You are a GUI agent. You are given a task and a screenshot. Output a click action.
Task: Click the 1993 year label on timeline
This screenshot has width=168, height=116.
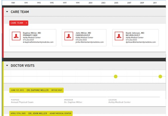(39, 3)
